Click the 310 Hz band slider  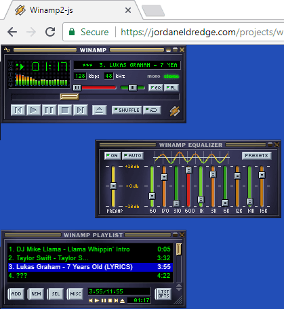pyautogui.click(x=176, y=186)
